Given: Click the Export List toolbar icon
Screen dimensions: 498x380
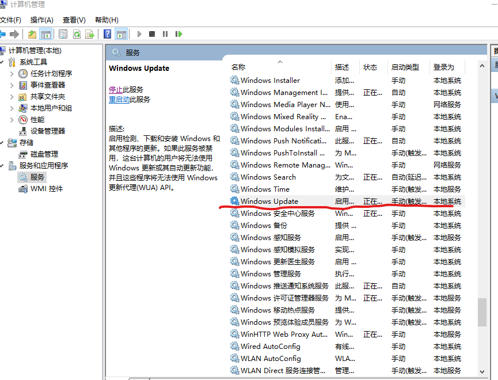Looking at the screenshot, I should pyautogui.click(x=90, y=33).
